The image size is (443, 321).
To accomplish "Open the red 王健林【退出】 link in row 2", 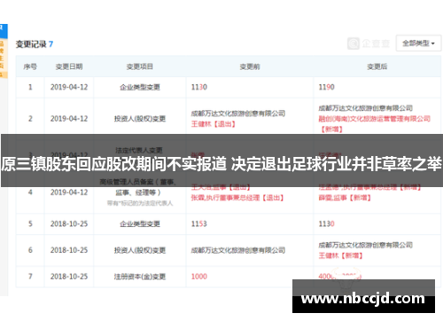I will 214,124.
